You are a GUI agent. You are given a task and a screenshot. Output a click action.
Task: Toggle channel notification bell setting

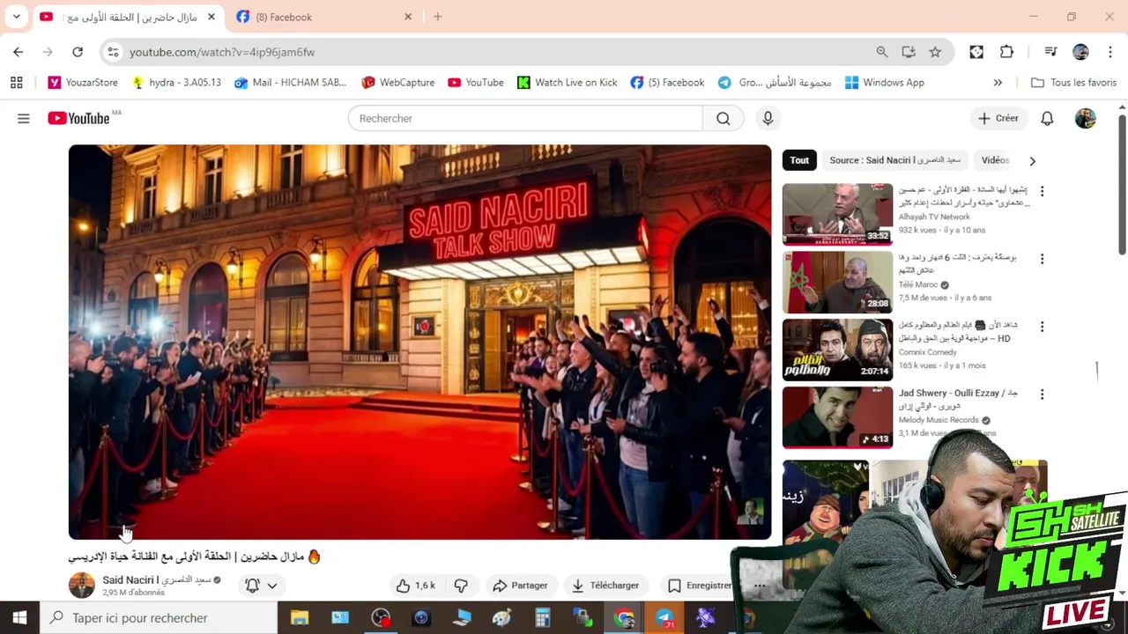tap(252, 586)
